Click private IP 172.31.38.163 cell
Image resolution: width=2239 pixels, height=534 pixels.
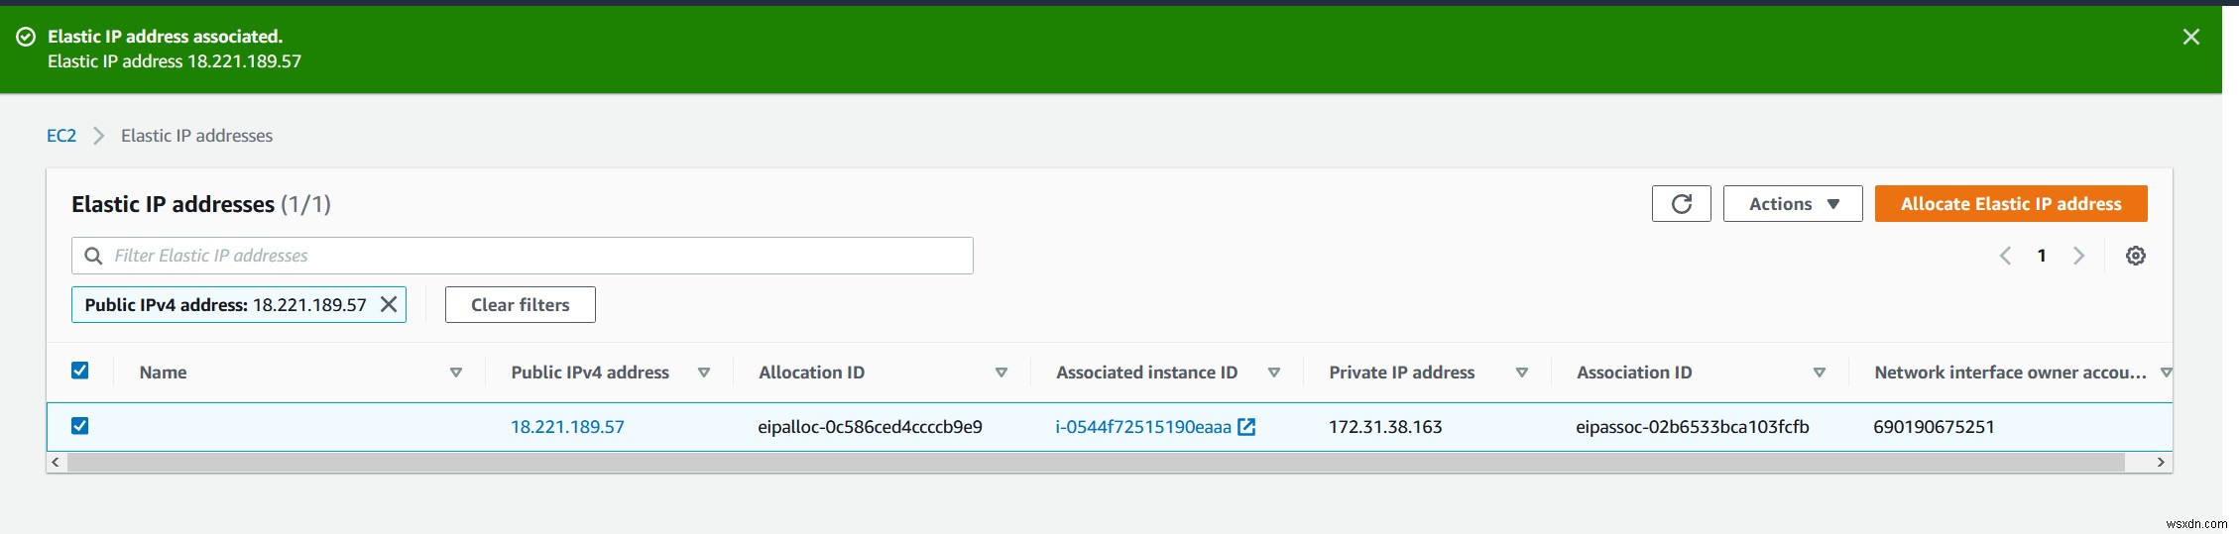click(x=1385, y=427)
